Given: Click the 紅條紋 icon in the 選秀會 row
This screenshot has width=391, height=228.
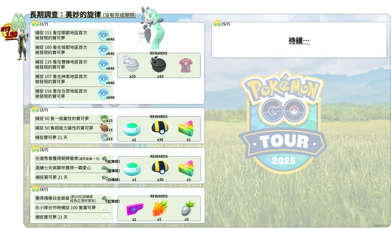Looking at the screenshot, I should tap(105, 159).
